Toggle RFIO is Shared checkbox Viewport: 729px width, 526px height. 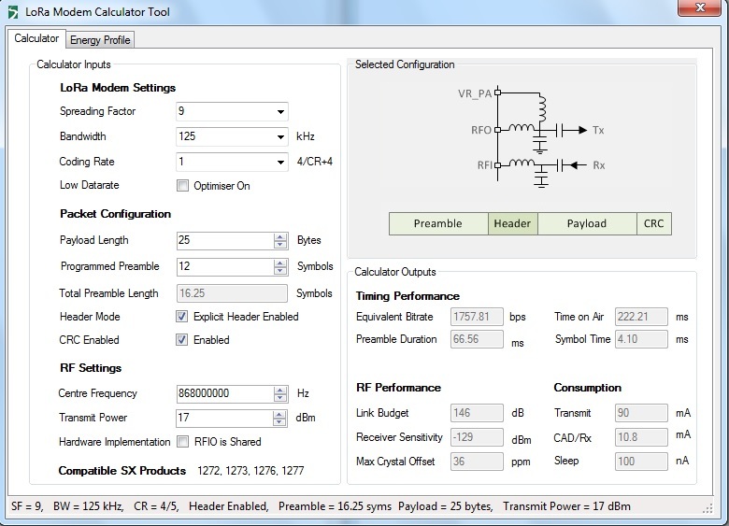(183, 442)
